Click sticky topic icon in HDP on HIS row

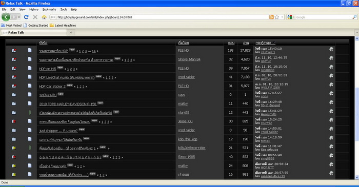14,68
